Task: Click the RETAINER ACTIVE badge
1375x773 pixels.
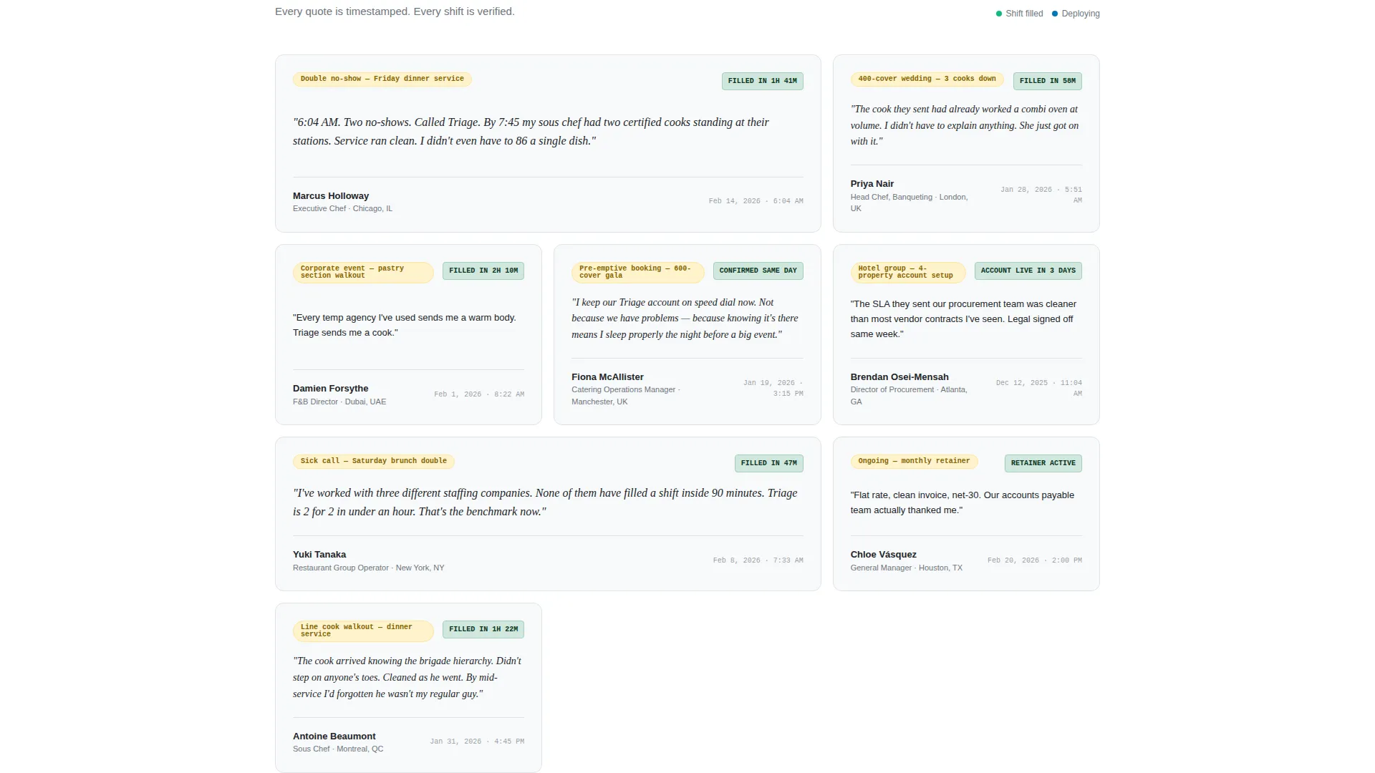Action: [1043, 463]
